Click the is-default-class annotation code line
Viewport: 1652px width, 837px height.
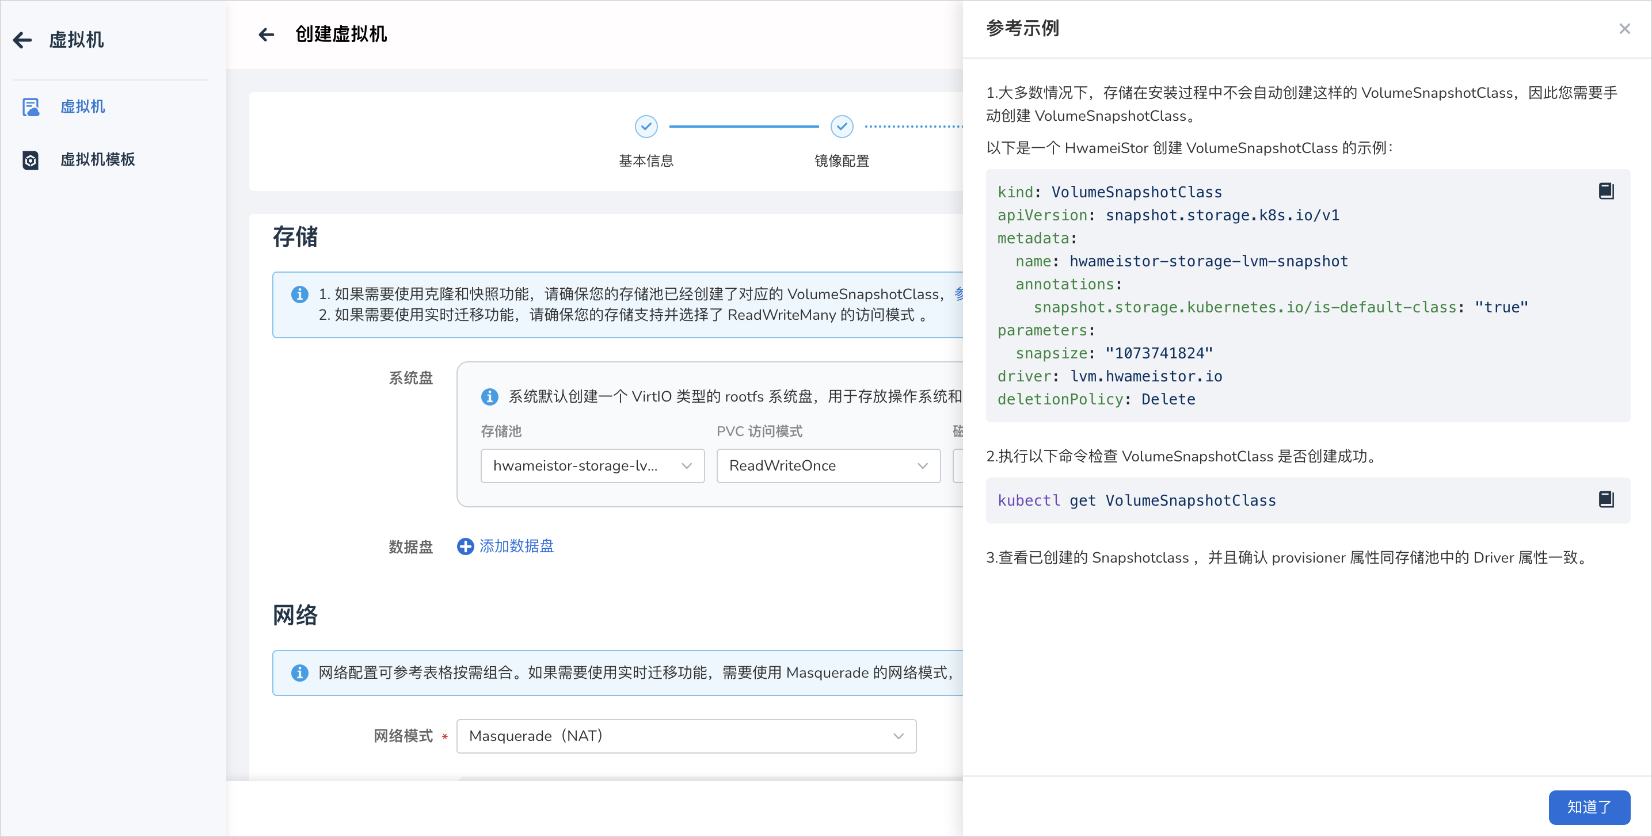1281,308
